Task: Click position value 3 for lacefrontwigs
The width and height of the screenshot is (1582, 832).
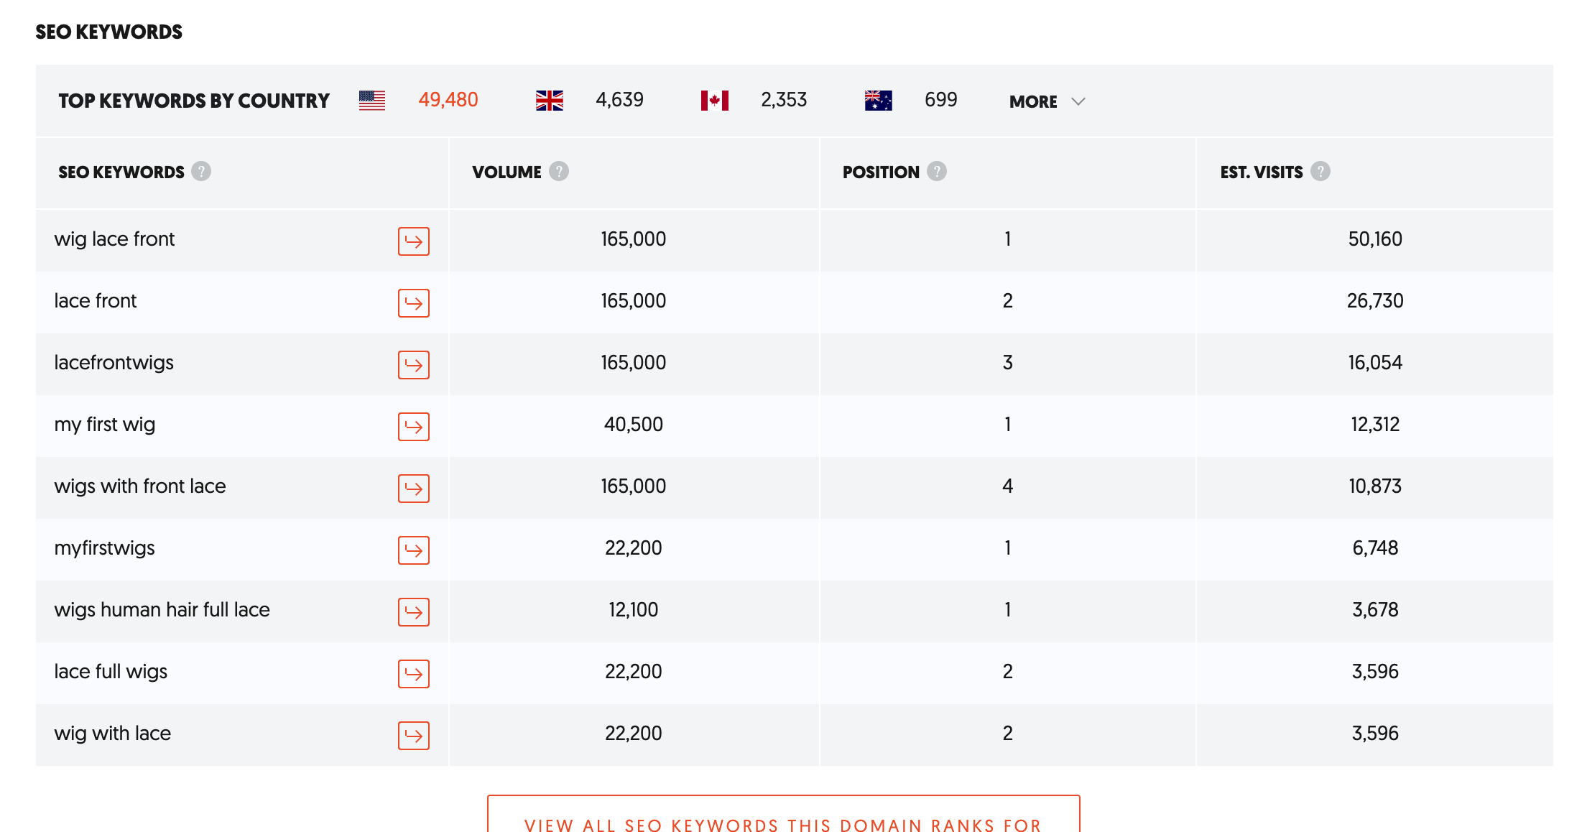Action: coord(1008,363)
